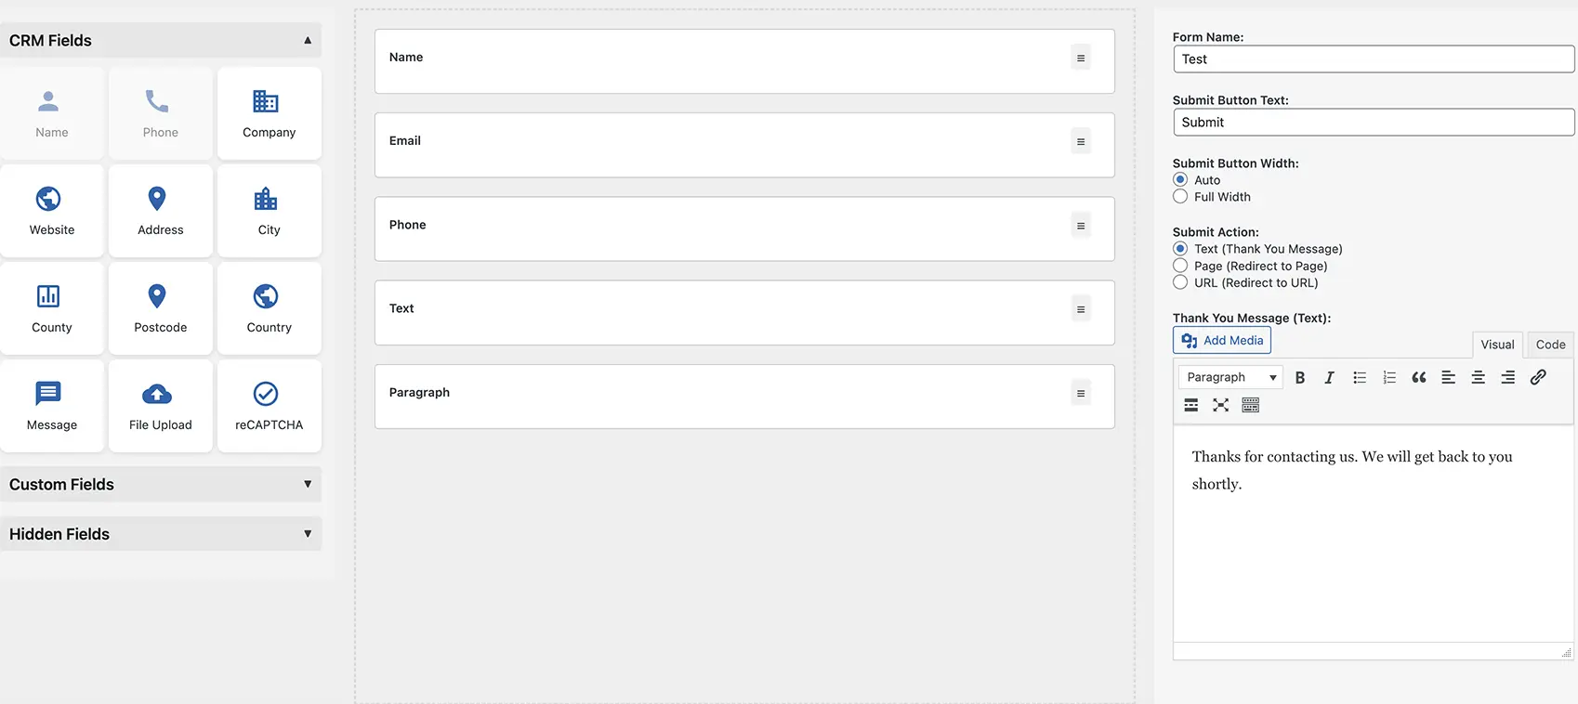Add the Postcode field
The height and width of the screenshot is (704, 1578).
[x=161, y=308]
